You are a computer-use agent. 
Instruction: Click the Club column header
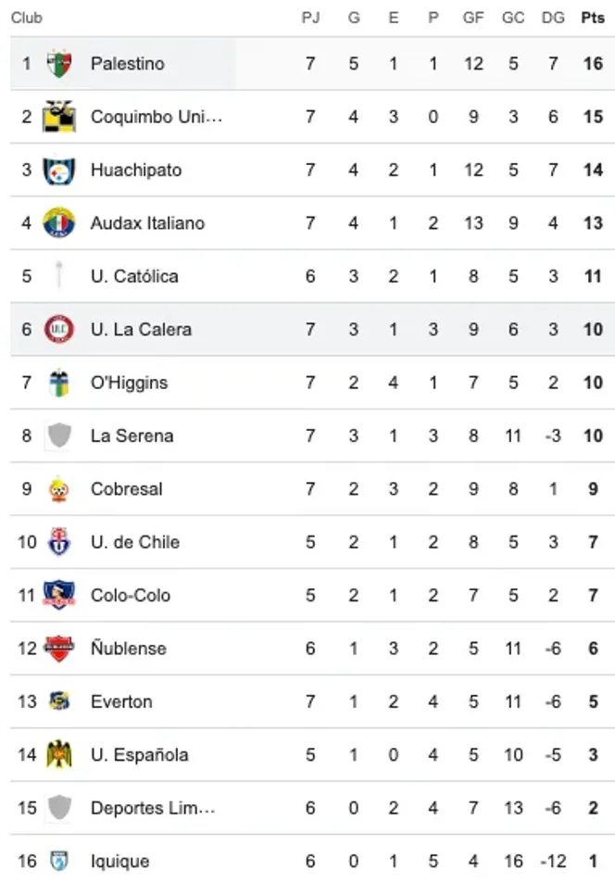pos(27,18)
